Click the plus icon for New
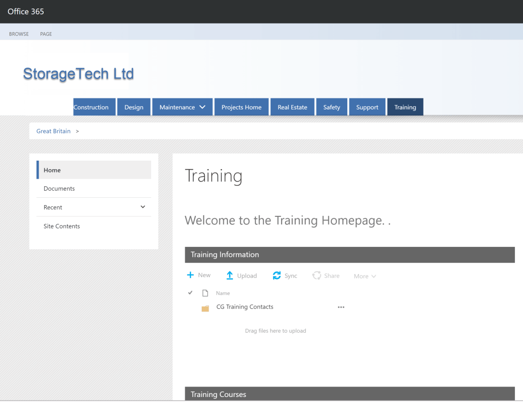The height and width of the screenshot is (402, 523). coord(190,275)
